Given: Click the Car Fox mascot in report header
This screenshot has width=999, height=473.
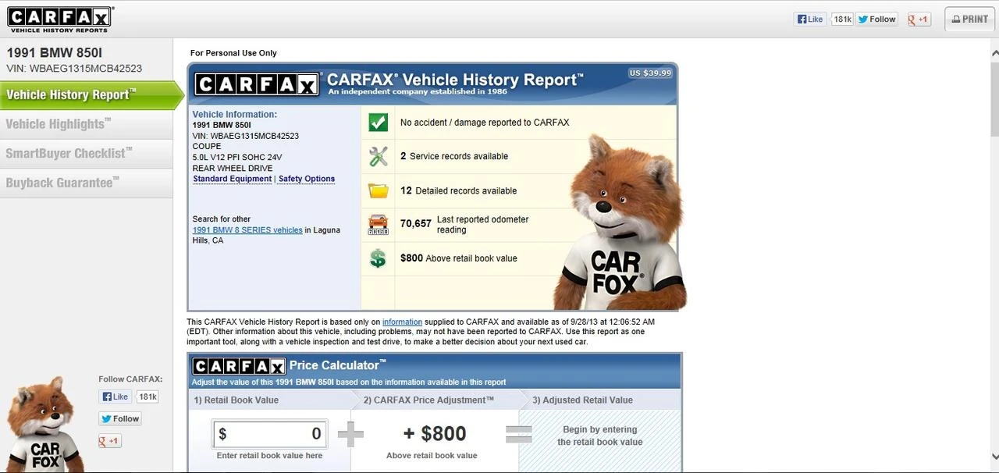Looking at the screenshot, I should [x=620, y=222].
